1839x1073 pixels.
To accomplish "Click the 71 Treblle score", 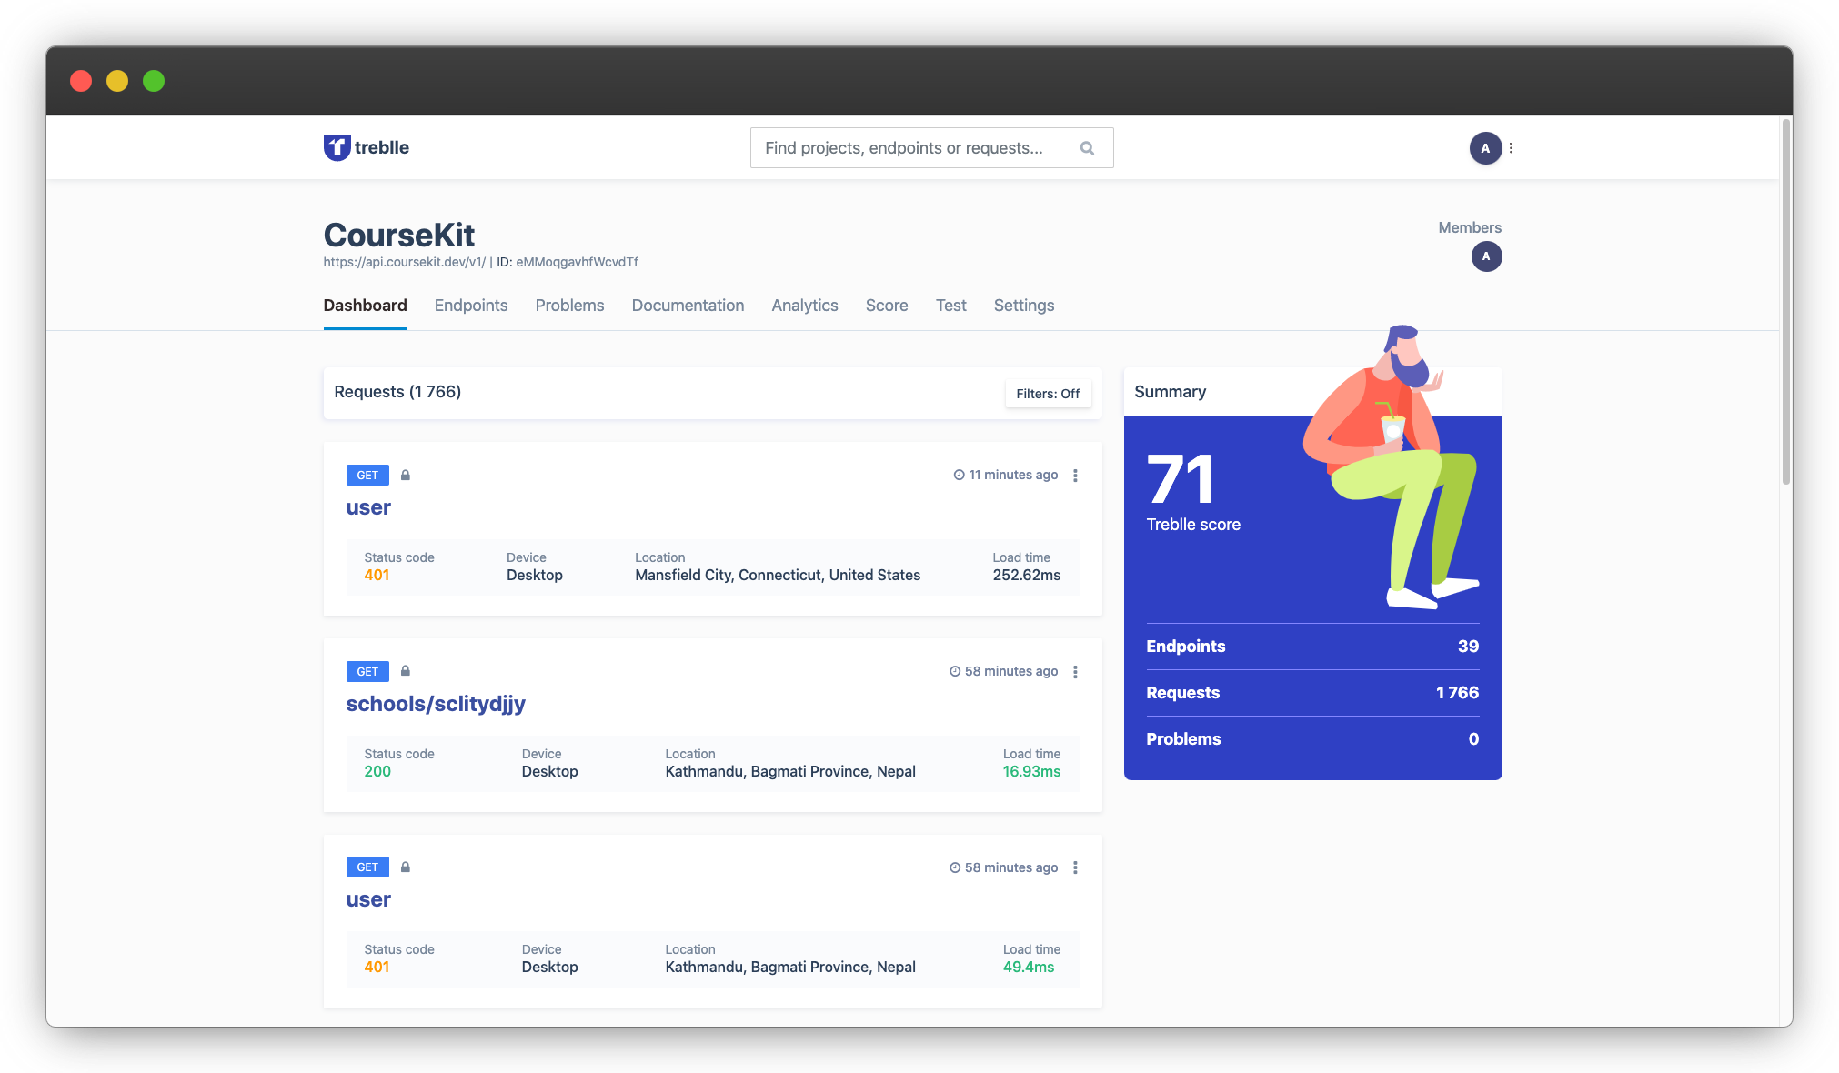I will (1181, 480).
